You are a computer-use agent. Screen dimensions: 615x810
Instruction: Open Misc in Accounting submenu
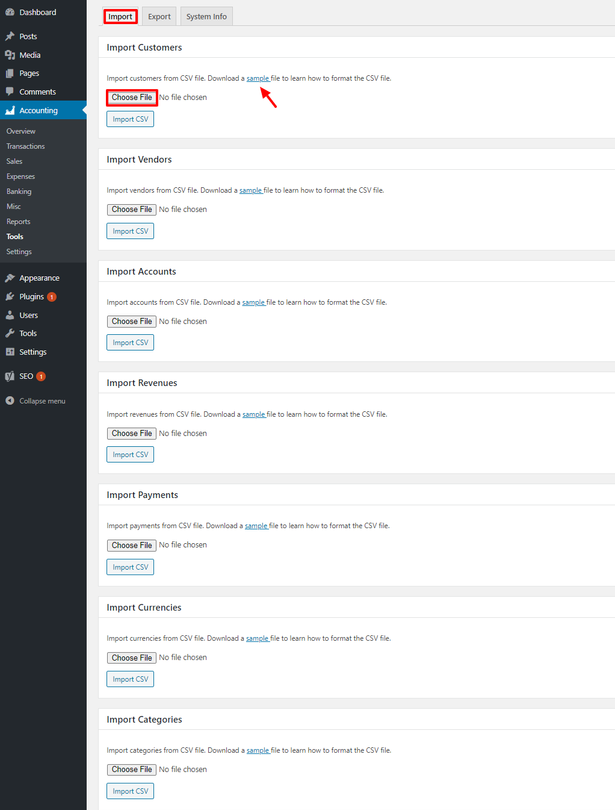coord(14,207)
